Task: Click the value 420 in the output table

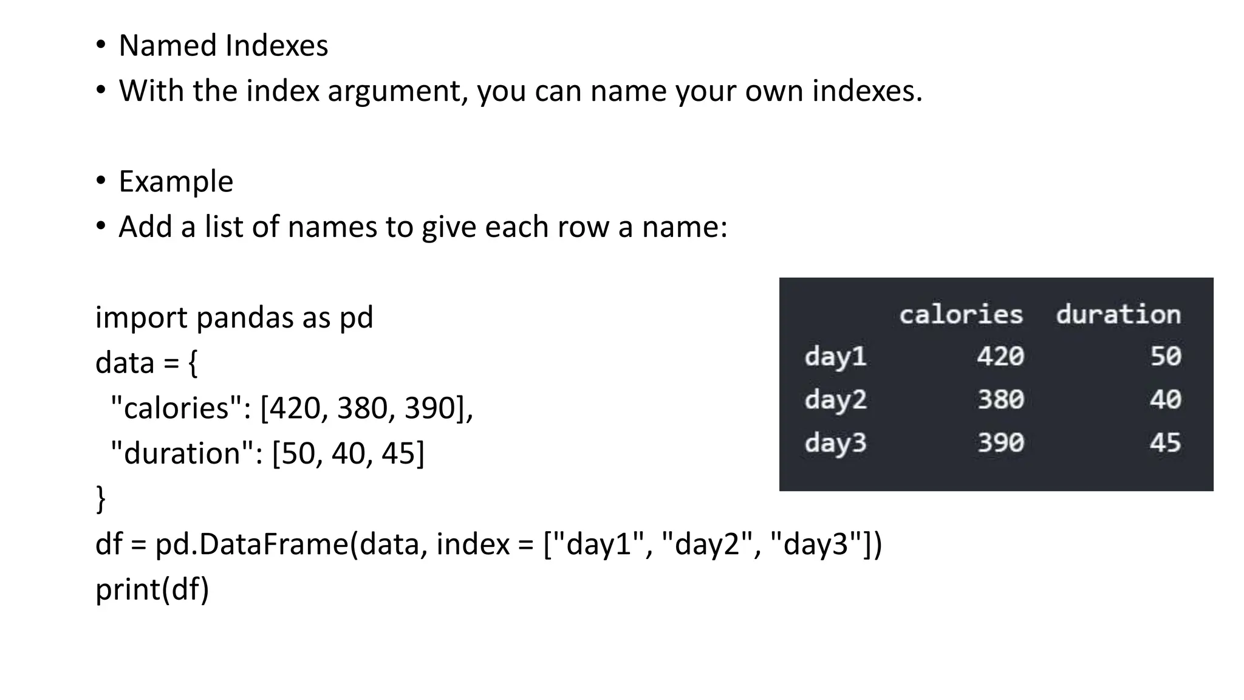Action: click(1000, 356)
